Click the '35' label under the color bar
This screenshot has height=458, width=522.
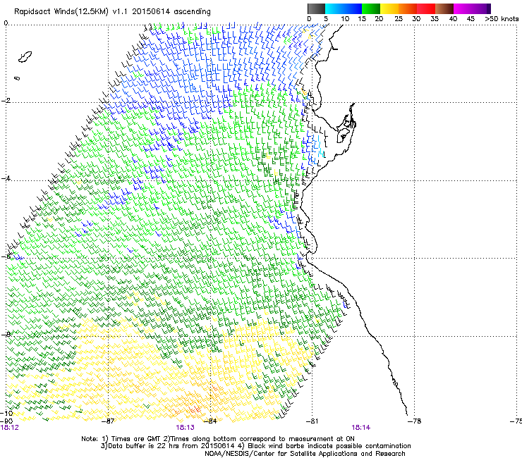coord(435,19)
